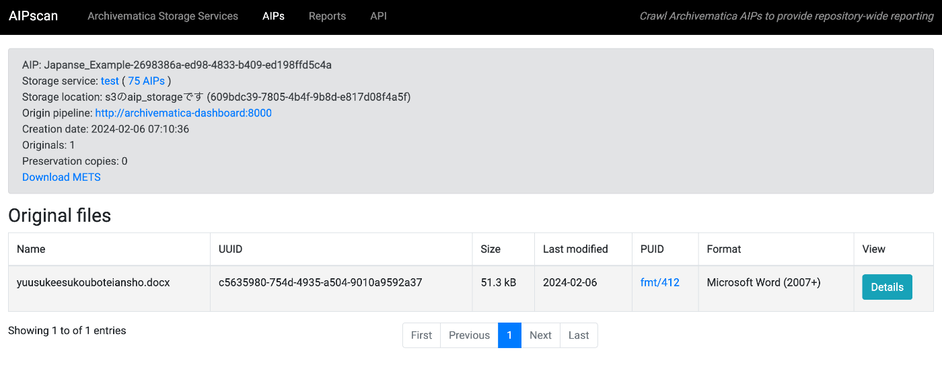Screen dimensions: 942x375
Task: Click Showing 1 to 1 of 1 entries text
Action: point(67,331)
